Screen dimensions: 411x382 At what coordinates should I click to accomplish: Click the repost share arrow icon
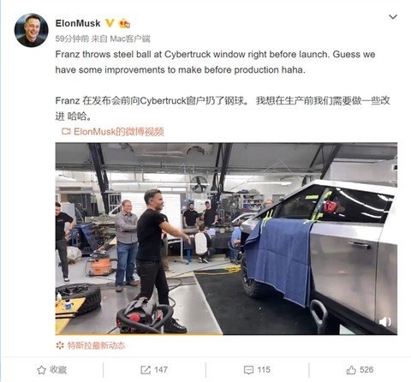pos(146,370)
